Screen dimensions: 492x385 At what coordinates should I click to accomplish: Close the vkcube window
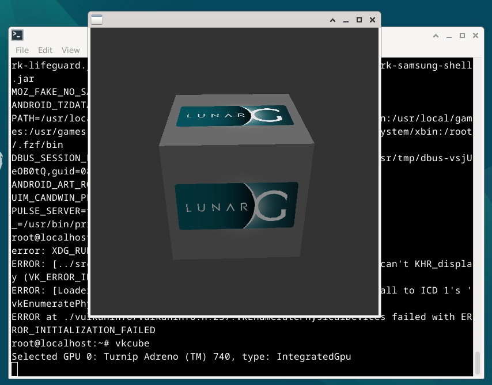click(372, 20)
